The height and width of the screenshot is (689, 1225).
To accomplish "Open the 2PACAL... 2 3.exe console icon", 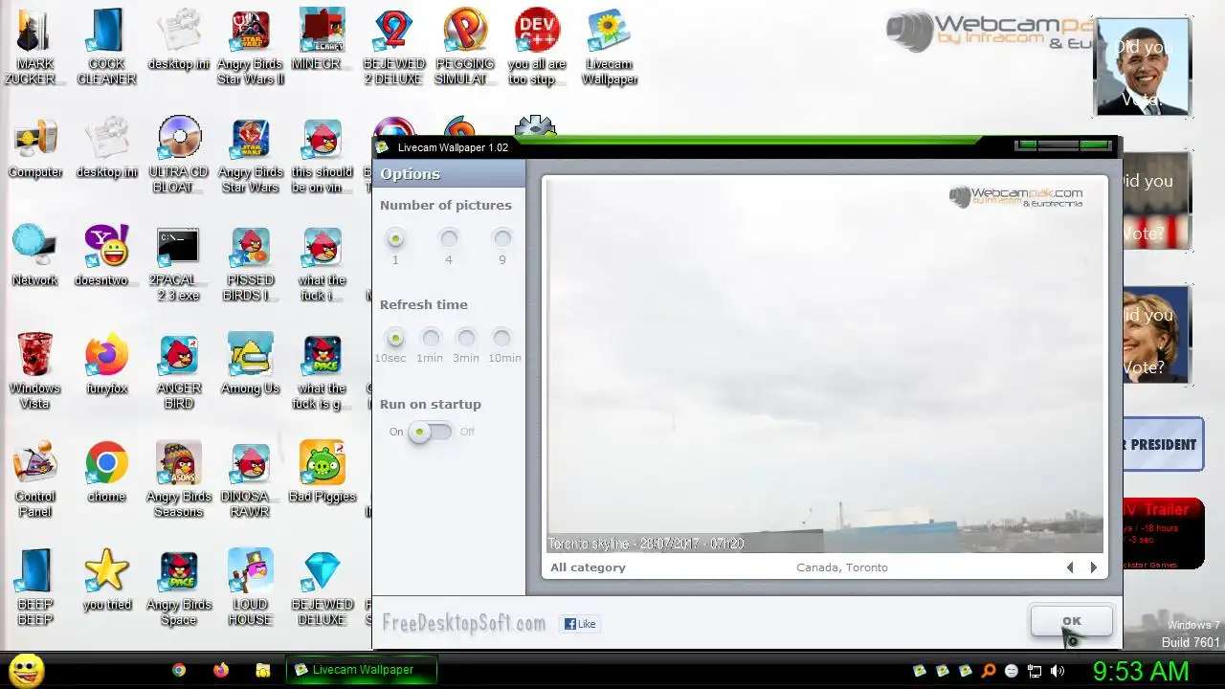I will (179, 262).
